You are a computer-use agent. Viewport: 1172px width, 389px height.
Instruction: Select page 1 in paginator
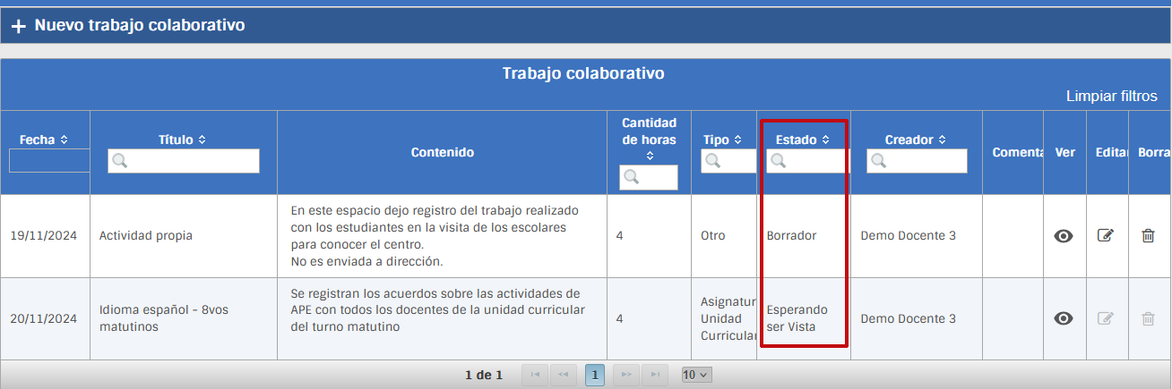(x=595, y=375)
